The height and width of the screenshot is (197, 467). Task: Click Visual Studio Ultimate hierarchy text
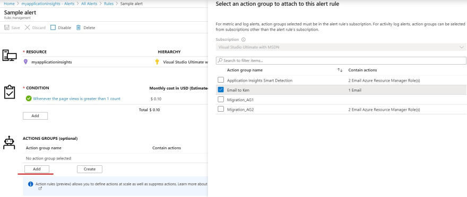(x=186, y=62)
